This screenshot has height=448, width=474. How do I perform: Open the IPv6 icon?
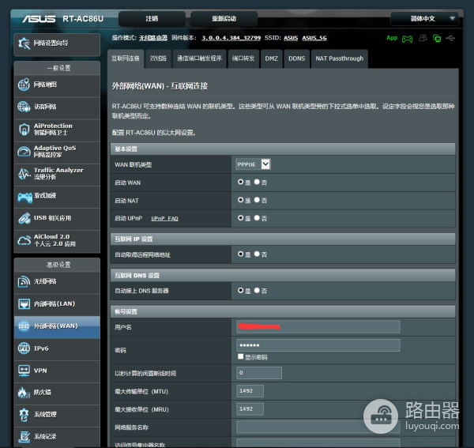point(24,348)
